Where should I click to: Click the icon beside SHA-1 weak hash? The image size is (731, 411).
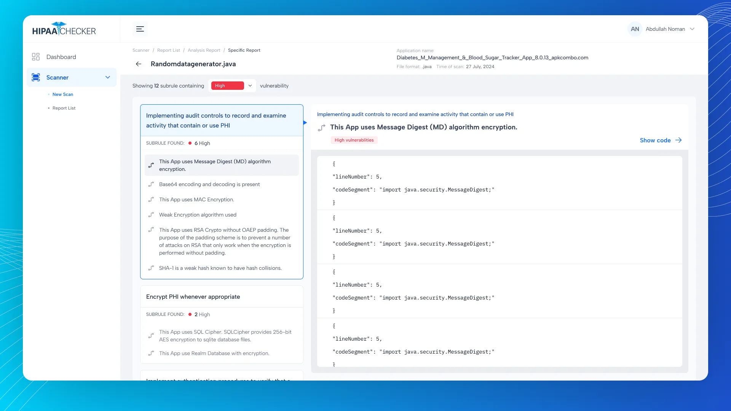(151, 268)
